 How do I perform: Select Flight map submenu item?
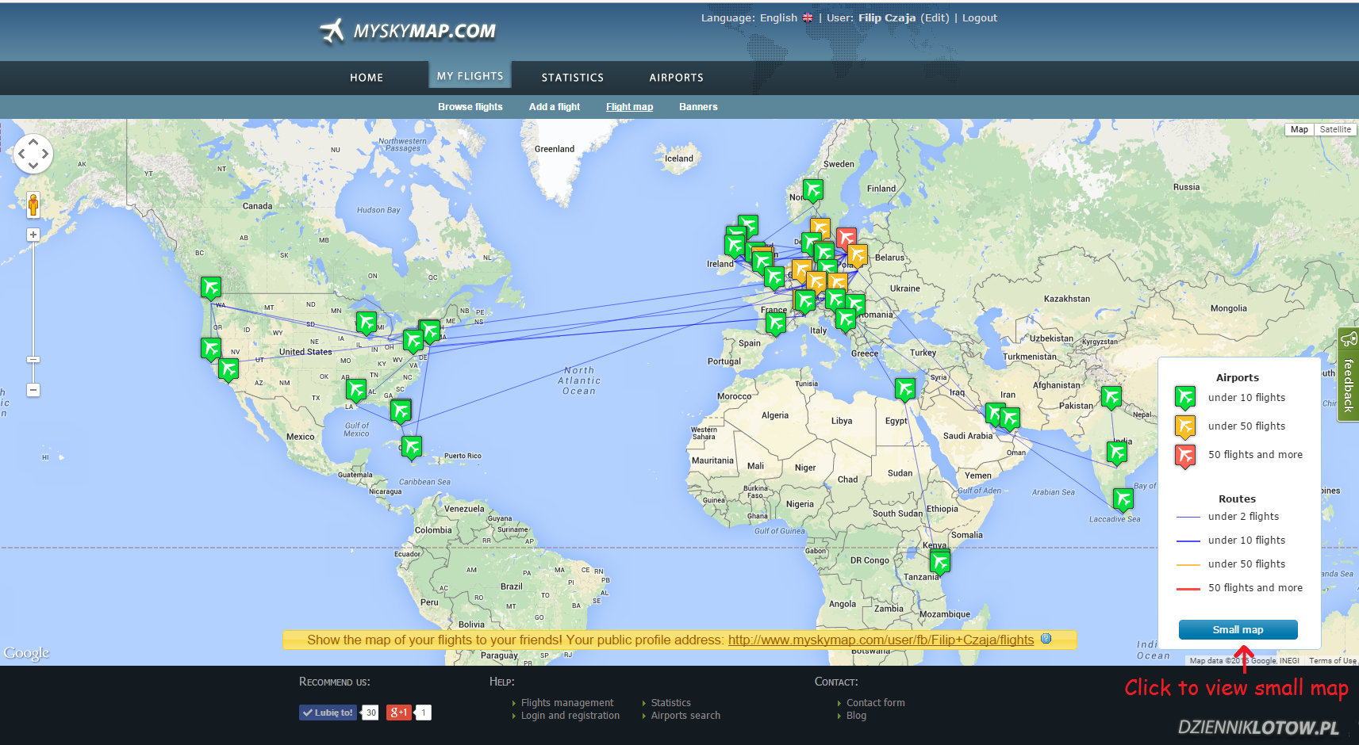tap(630, 107)
